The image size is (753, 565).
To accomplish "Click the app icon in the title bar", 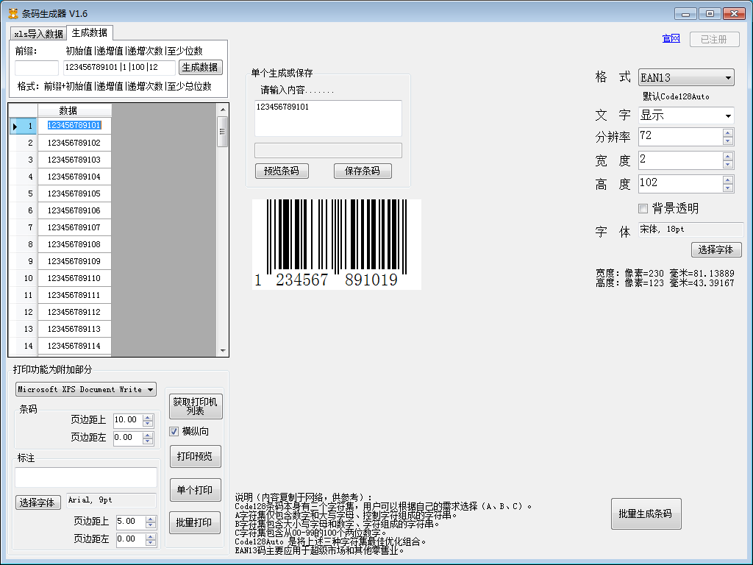I will pos(13,13).
